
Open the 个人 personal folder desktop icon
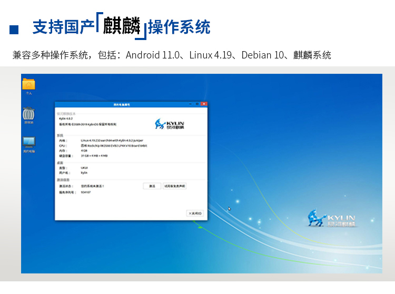[29, 84]
